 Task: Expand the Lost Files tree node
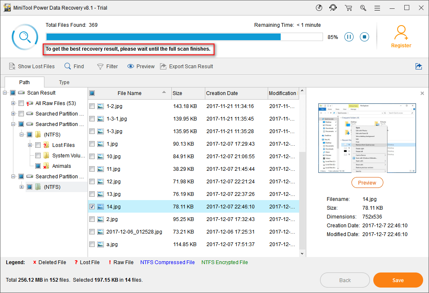[x=30, y=145]
